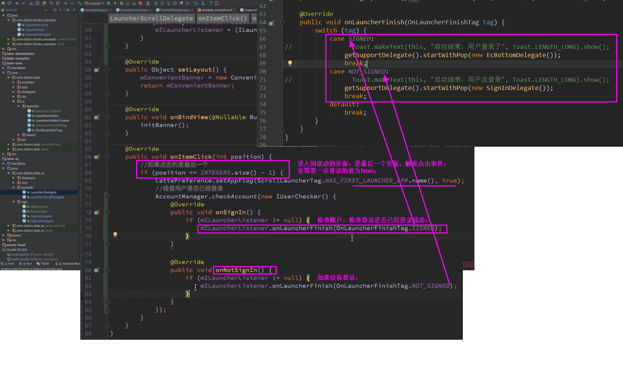
Task: Click the override gutter icon on line 64
Action: [x=272, y=23]
